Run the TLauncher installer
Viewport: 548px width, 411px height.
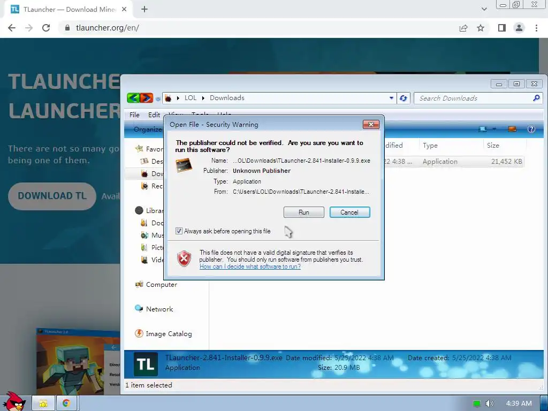coord(304,212)
